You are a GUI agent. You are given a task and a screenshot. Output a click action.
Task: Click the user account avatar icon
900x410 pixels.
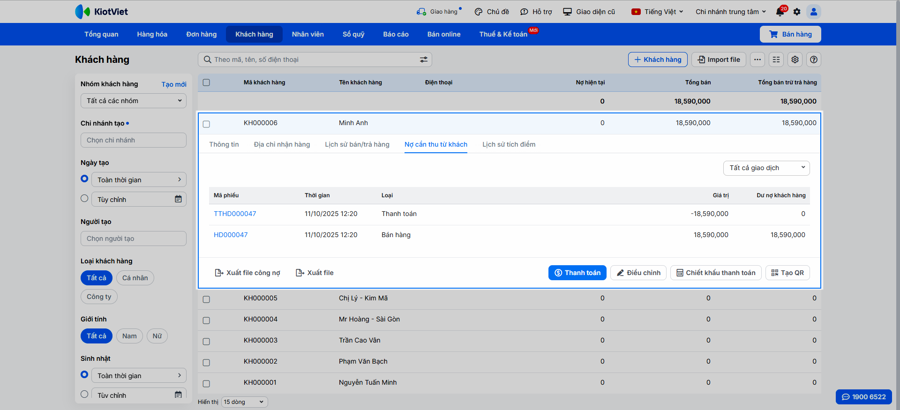pyautogui.click(x=814, y=12)
